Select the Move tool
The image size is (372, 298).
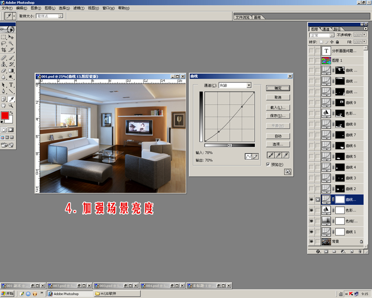[x=11, y=37]
